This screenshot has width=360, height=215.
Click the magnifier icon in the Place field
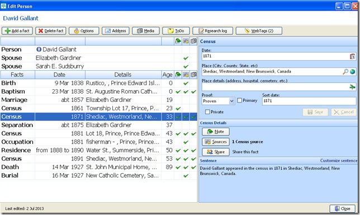tap(345, 72)
